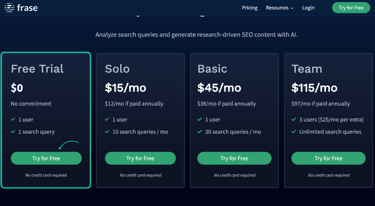Click checkmark beside '10 search queries / mo'
Viewport: 375px width, 206px height.
pos(107,131)
